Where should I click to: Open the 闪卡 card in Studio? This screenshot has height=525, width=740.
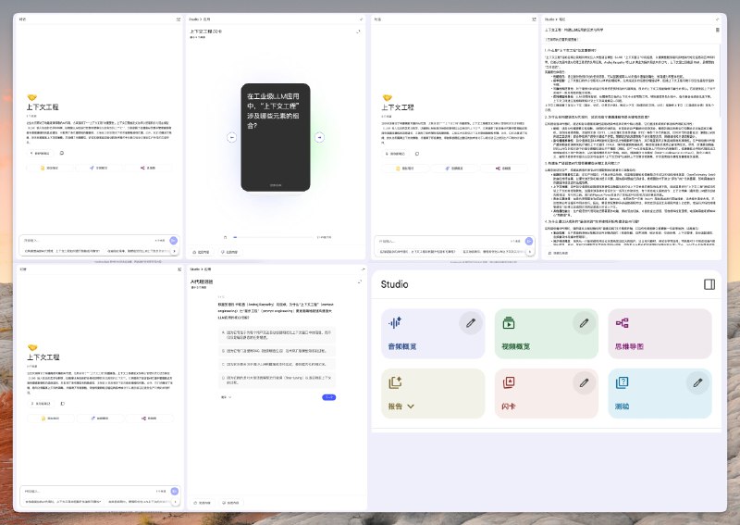click(x=546, y=394)
